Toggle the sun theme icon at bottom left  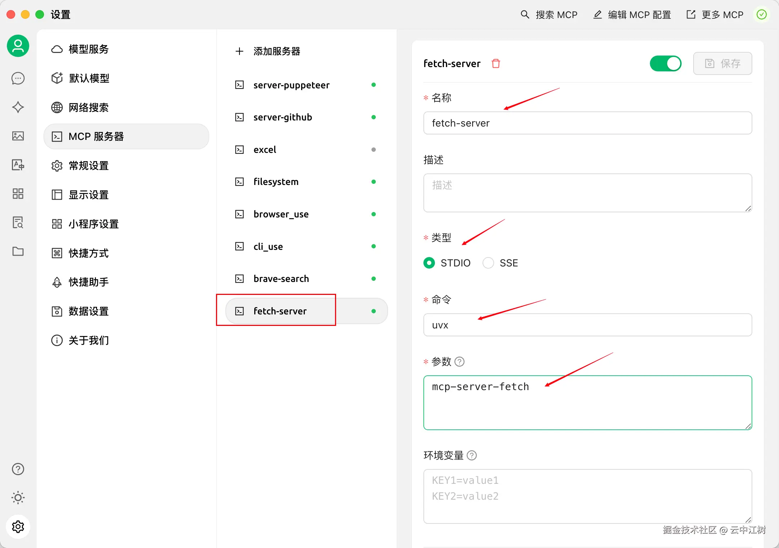pos(18,498)
